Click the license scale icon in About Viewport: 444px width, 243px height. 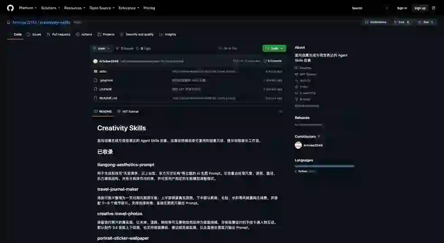296,74
